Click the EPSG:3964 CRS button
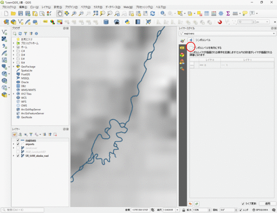 260,210
